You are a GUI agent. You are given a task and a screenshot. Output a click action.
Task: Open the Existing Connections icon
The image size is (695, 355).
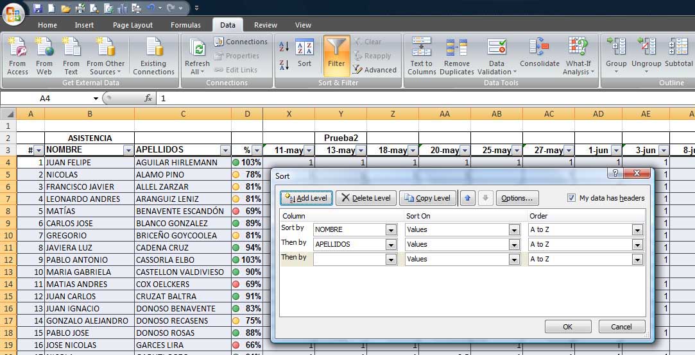(153, 55)
